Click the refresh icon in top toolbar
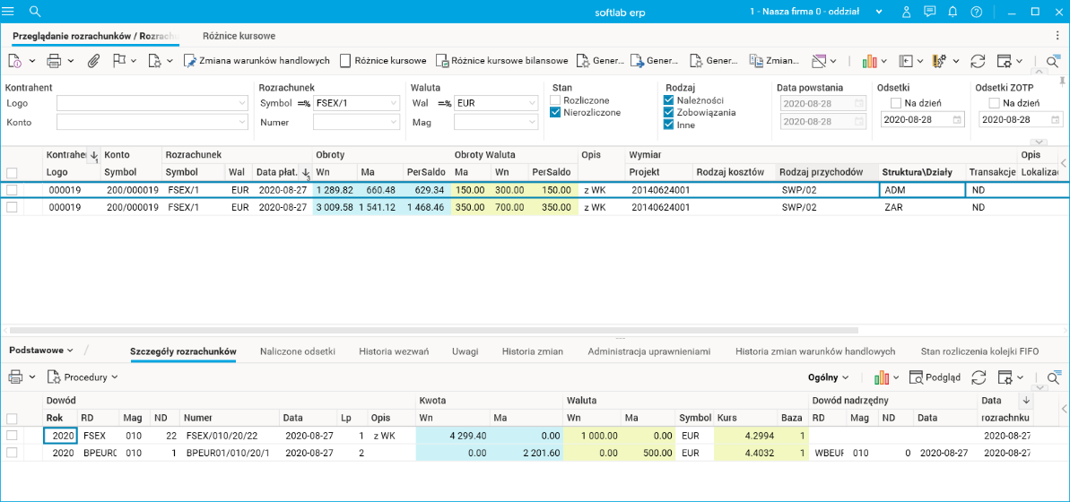This screenshot has width=1070, height=502. [979, 61]
